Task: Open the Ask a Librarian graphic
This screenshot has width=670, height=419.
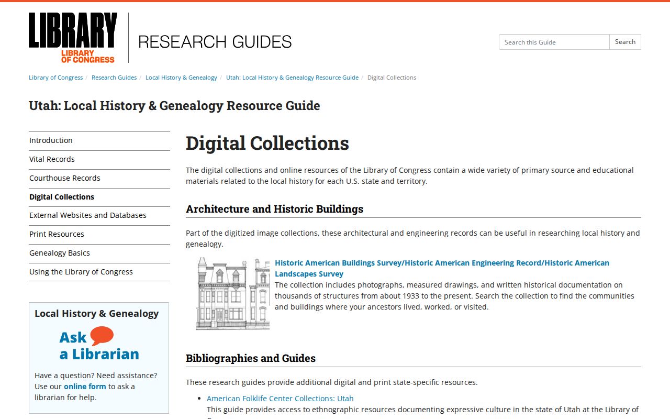Action: click(99, 344)
